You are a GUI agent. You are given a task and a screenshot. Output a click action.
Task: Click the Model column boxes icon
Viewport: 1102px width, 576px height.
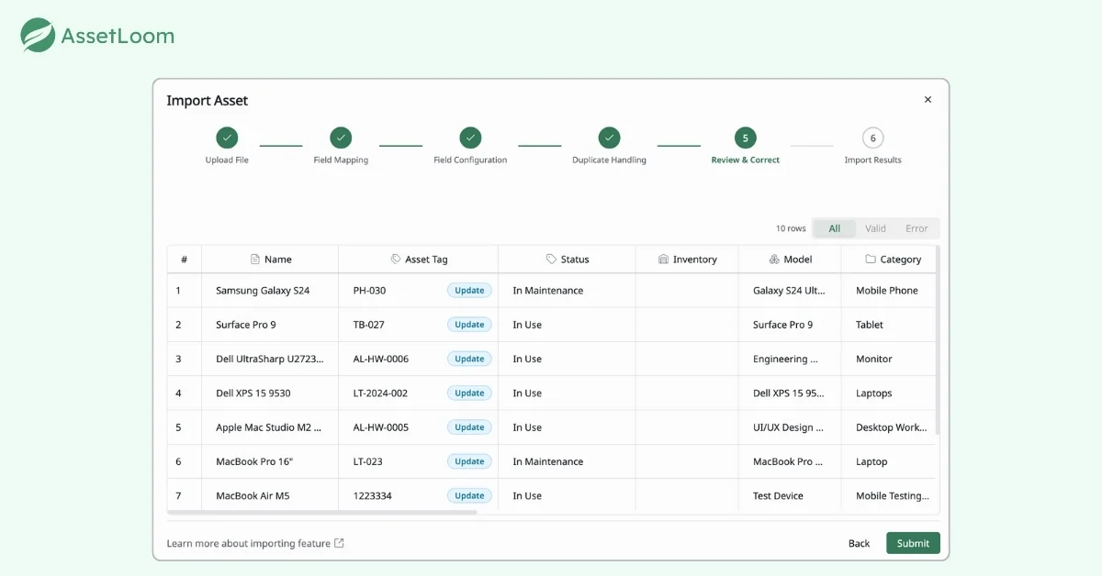774,260
